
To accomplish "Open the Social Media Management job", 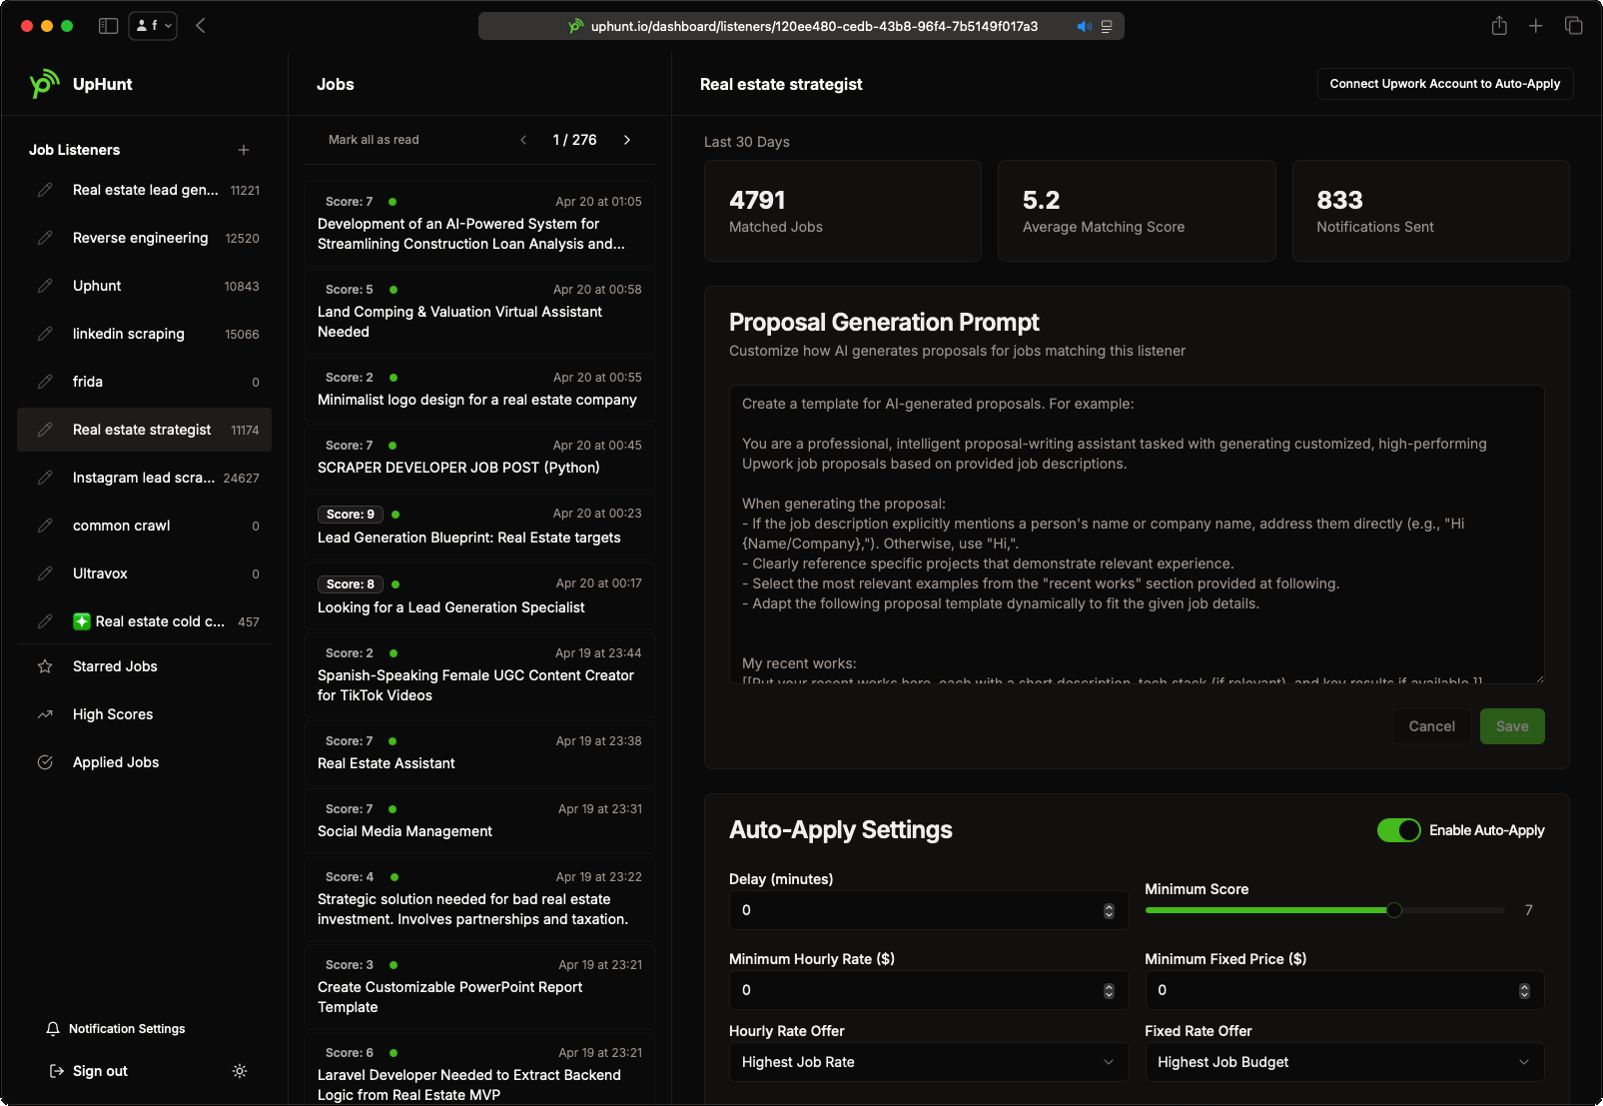I will click(x=479, y=821).
